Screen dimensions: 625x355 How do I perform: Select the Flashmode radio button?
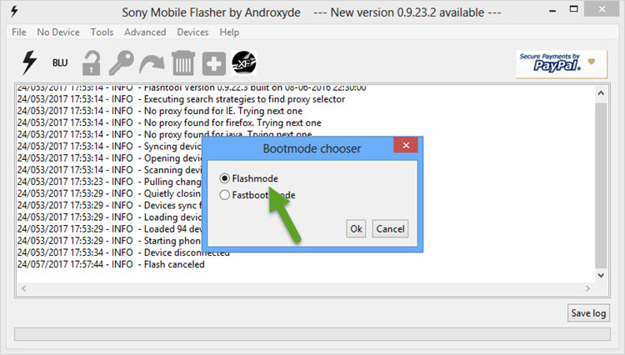tap(225, 178)
